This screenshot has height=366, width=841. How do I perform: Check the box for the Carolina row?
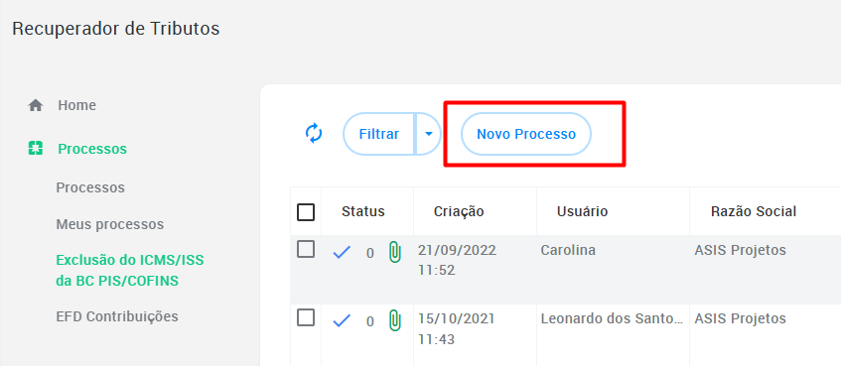306,249
